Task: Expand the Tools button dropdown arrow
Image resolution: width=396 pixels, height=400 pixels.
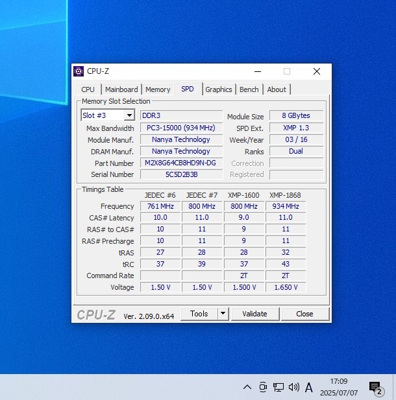Action: click(223, 313)
